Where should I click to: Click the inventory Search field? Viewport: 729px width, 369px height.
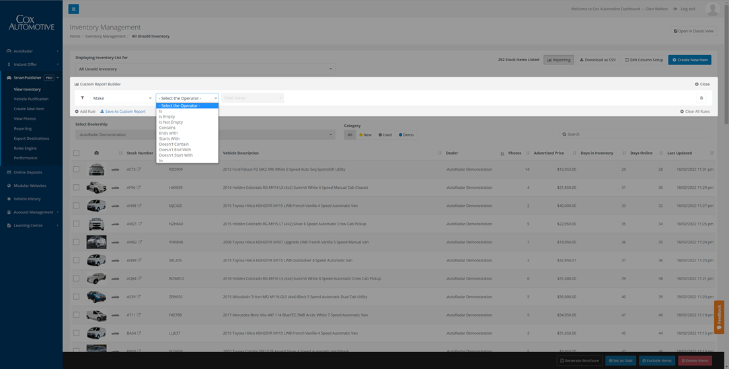pos(636,134)
